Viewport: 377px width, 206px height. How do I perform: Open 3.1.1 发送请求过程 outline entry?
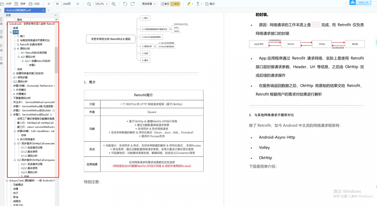click(32, 148)
